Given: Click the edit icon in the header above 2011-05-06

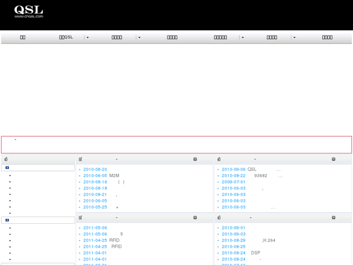Looking at the screenshot, I should pyautogui.click(x=81, y=218).
